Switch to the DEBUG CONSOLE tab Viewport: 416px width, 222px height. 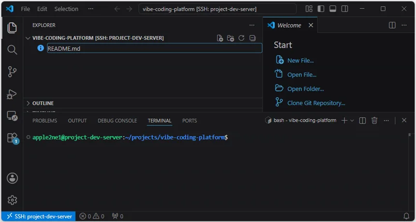(117, 121)
